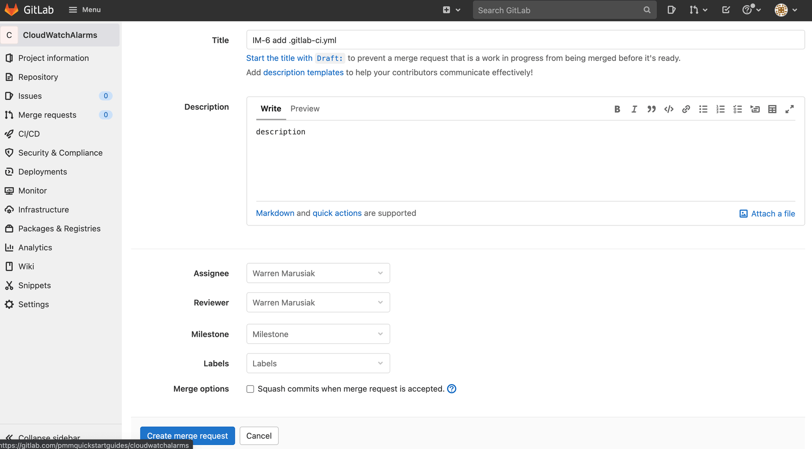
Task: Click Create merge request button
Action: tap(187, 436)
